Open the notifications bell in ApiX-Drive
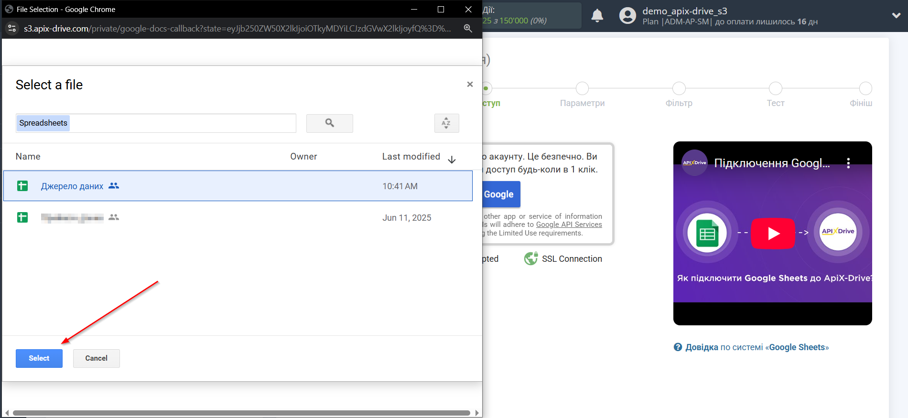Screen dimensions: 908x418 click(x=597, y=16)
